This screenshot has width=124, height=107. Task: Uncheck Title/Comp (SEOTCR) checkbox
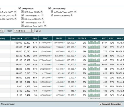pos(22,22)
